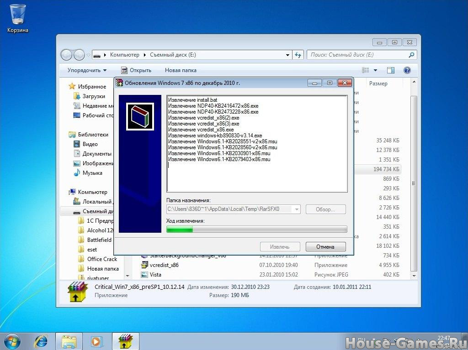Switch to Windows Explorer on the taskbar
The image size is (468, 350).
[x=69, y=342]
